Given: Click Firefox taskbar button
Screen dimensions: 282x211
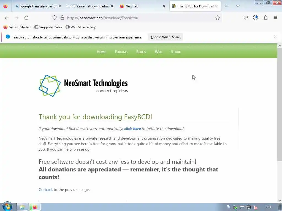Looking at the screenshot, I should 35,207.
